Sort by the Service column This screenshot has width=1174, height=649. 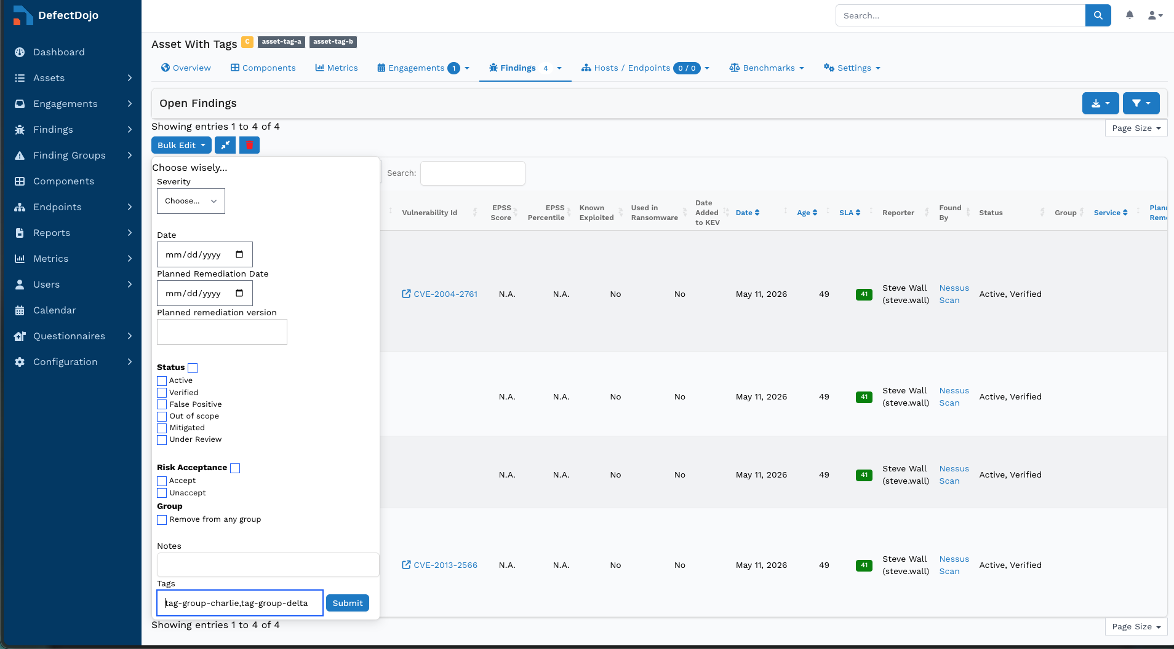tap(1111, 213)
